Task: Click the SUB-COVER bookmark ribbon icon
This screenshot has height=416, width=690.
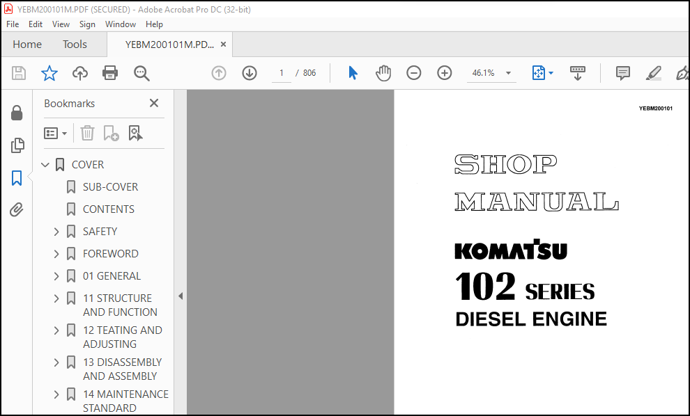Action: pos(71,187)
